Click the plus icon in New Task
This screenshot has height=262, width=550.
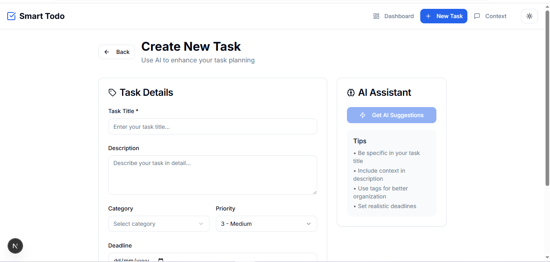click(x=428, y=16)
